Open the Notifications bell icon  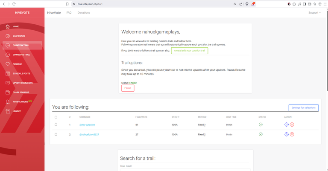coord(8,101)
